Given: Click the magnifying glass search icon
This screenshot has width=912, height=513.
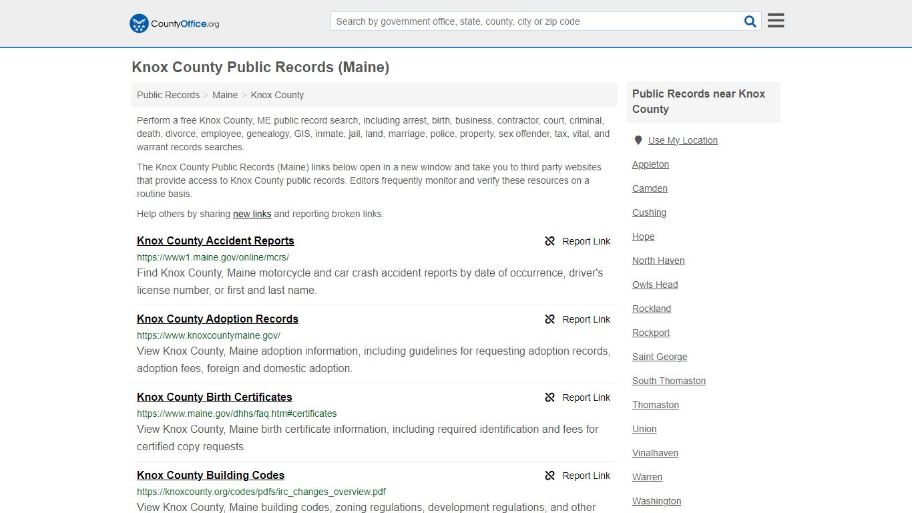Looking at the screenshot, I should 750,21.
